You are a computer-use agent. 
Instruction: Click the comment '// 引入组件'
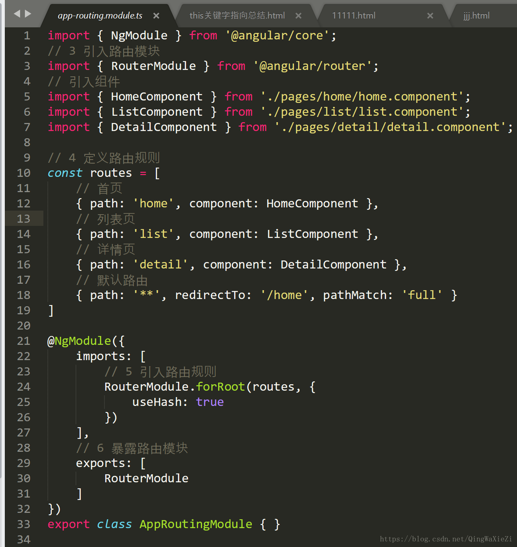(84, 82)
